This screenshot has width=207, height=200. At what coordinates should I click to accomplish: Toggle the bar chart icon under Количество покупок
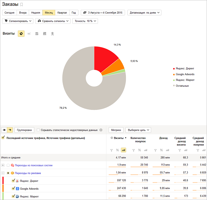click(145, 150)
